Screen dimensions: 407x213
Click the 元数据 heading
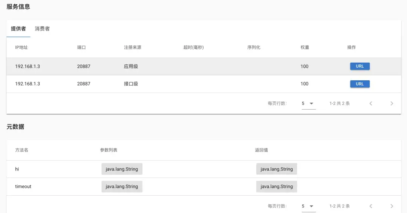(15, 127)
